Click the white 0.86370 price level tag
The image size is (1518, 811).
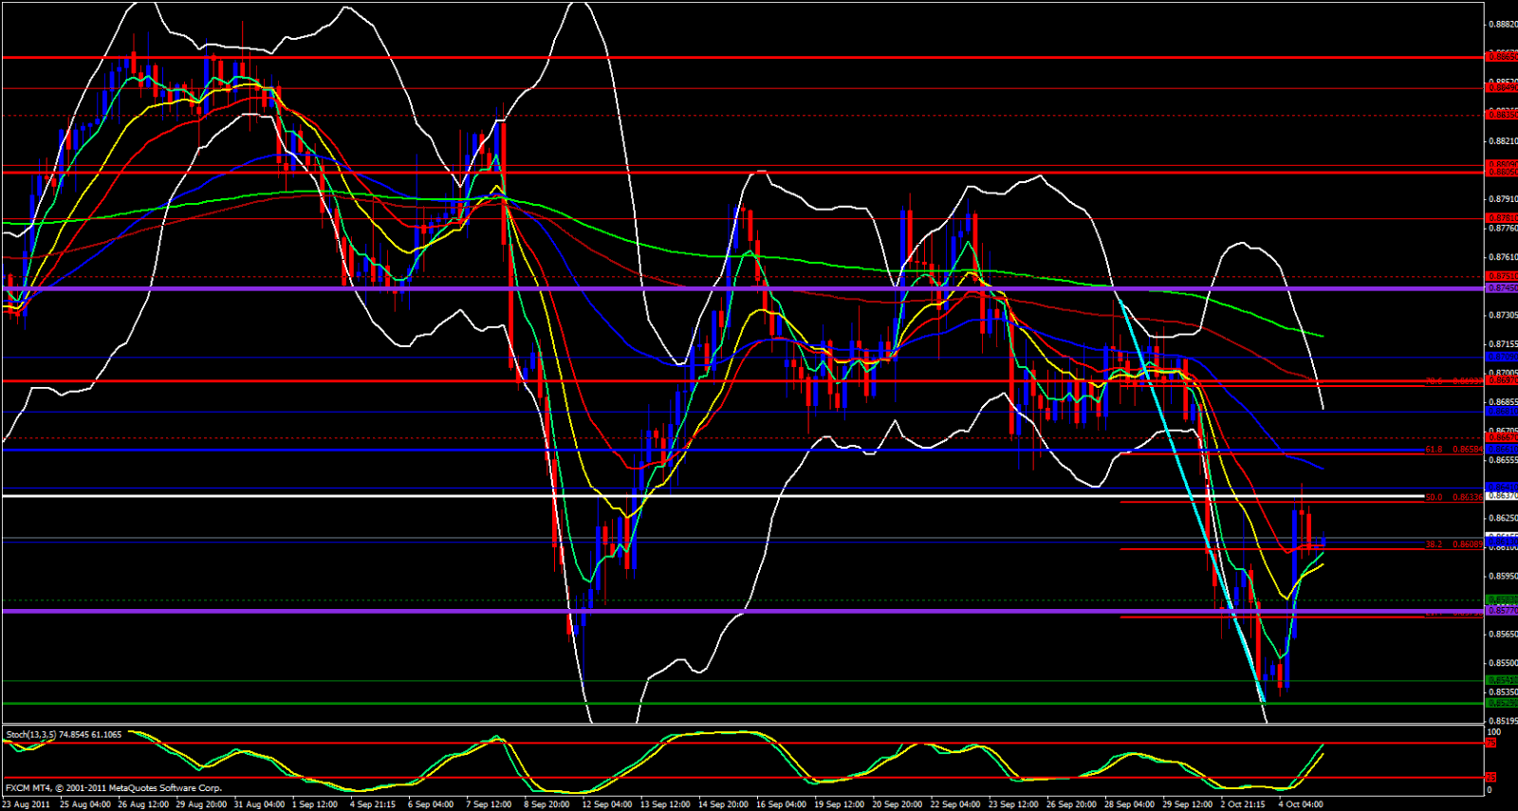(x=1502, y=496)
